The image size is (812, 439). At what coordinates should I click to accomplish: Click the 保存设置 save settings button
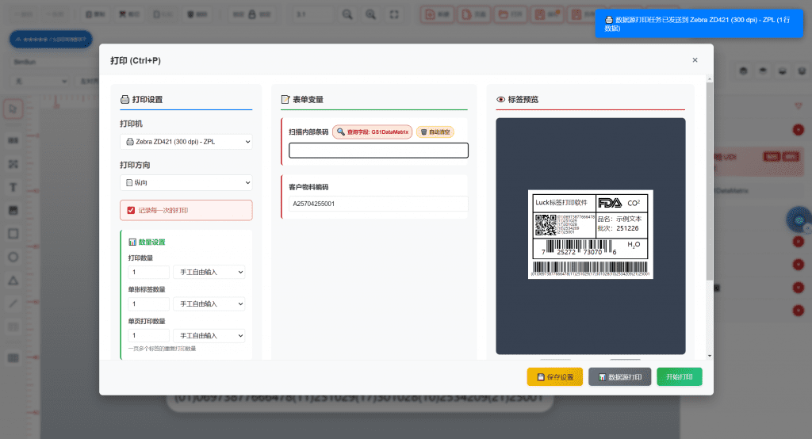tap(554, 376)
